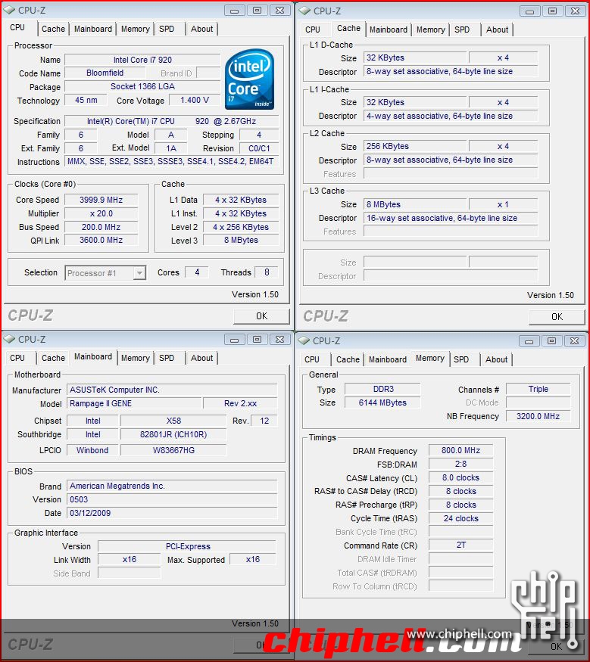Click CPU-Z title icon in top-left CPU window
The height and width of the screenshot is (662, 590).
9,10
